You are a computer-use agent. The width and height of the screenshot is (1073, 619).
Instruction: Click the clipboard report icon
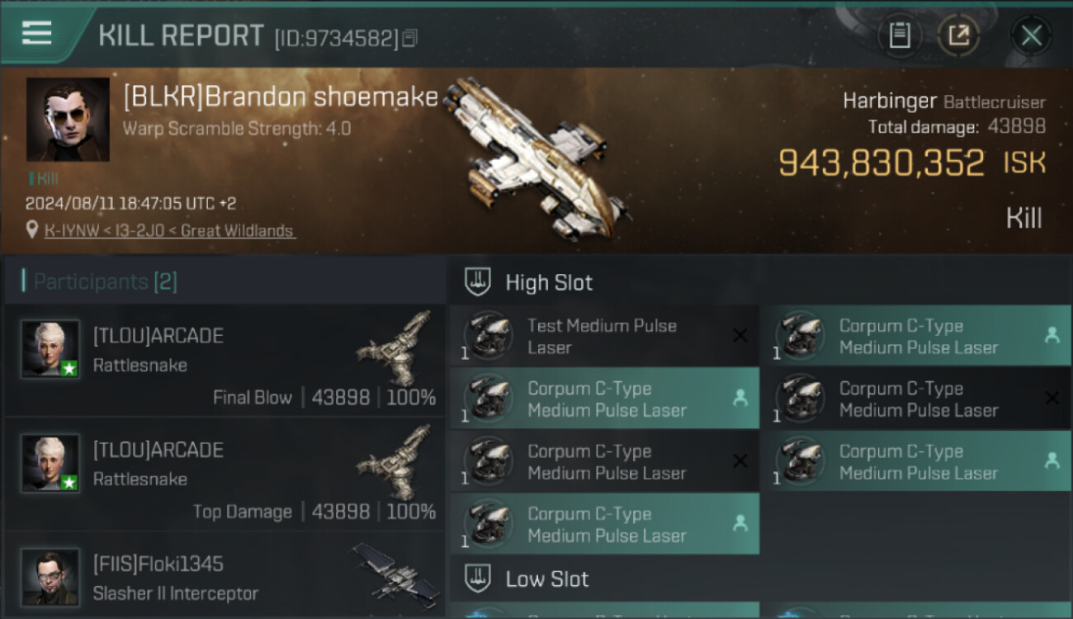pyautogui.click(x=900, y=35)
